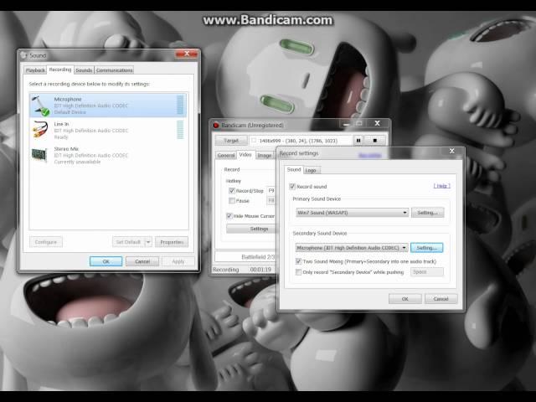Click the Bandicam target window name field

click(x=301, y=141)
